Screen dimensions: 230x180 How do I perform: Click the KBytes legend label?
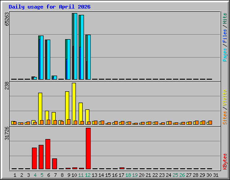tap(225, 162)
